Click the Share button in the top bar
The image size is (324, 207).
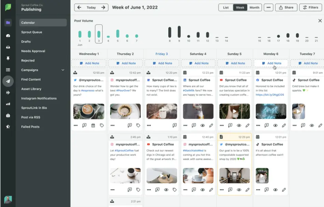(x=286, y=7)
